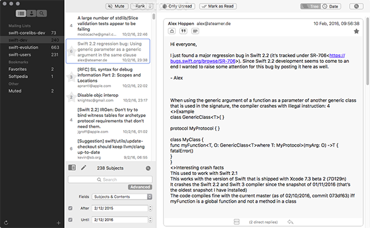The height and width of the screenshot is (228, 370).
Task: Click the After date field 2/12/2015
Action: point(120,208)
